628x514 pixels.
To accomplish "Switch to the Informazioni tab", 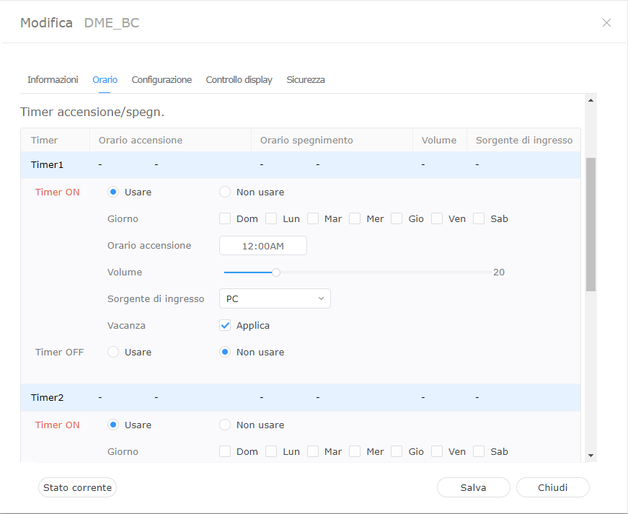I will pyautogui.click(x=53, y=80).
